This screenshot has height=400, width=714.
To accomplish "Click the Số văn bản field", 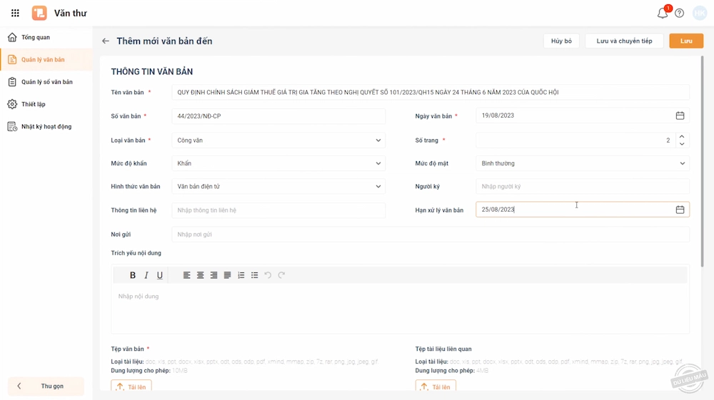I will pyautogui.click(x=278, y=116).
